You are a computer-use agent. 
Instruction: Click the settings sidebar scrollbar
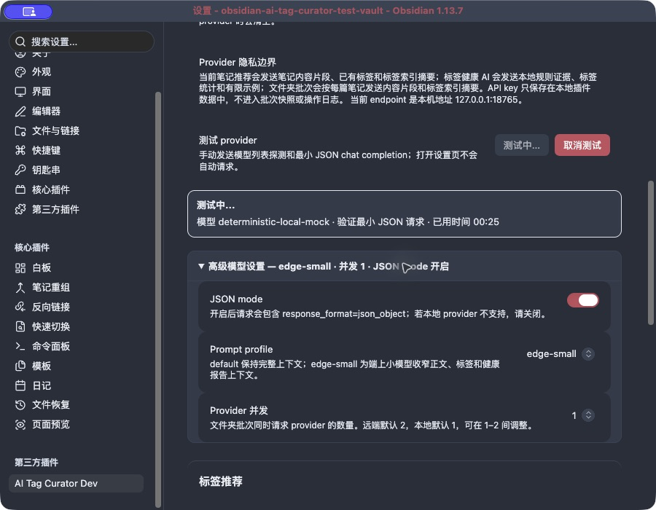(x=158, y=299)
